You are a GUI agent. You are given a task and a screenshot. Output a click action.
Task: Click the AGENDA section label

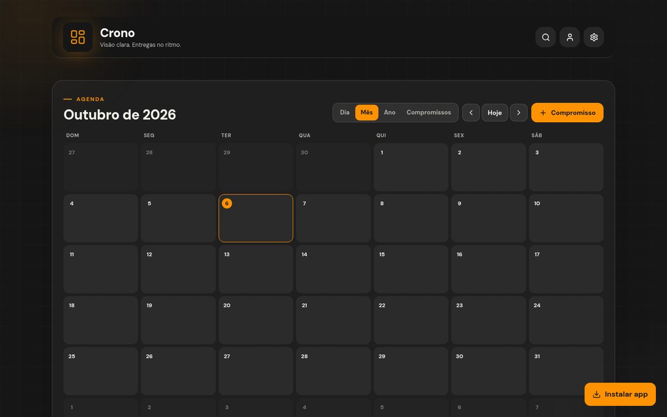(x=90, y=99)
